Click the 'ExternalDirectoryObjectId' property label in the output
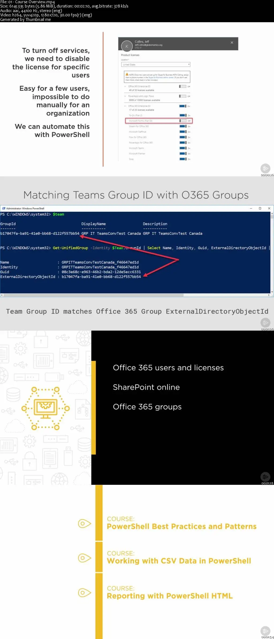274x639 pixels. pyautogui.click(x=28, y=277)
